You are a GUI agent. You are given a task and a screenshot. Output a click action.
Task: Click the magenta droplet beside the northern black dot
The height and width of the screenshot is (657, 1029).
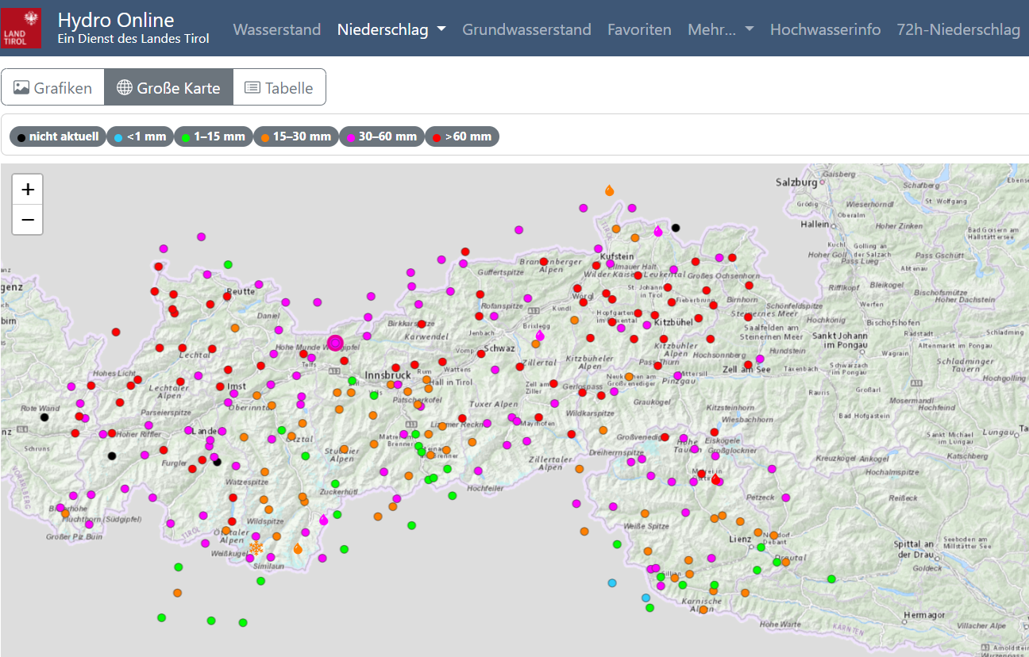tap(658, 231)
